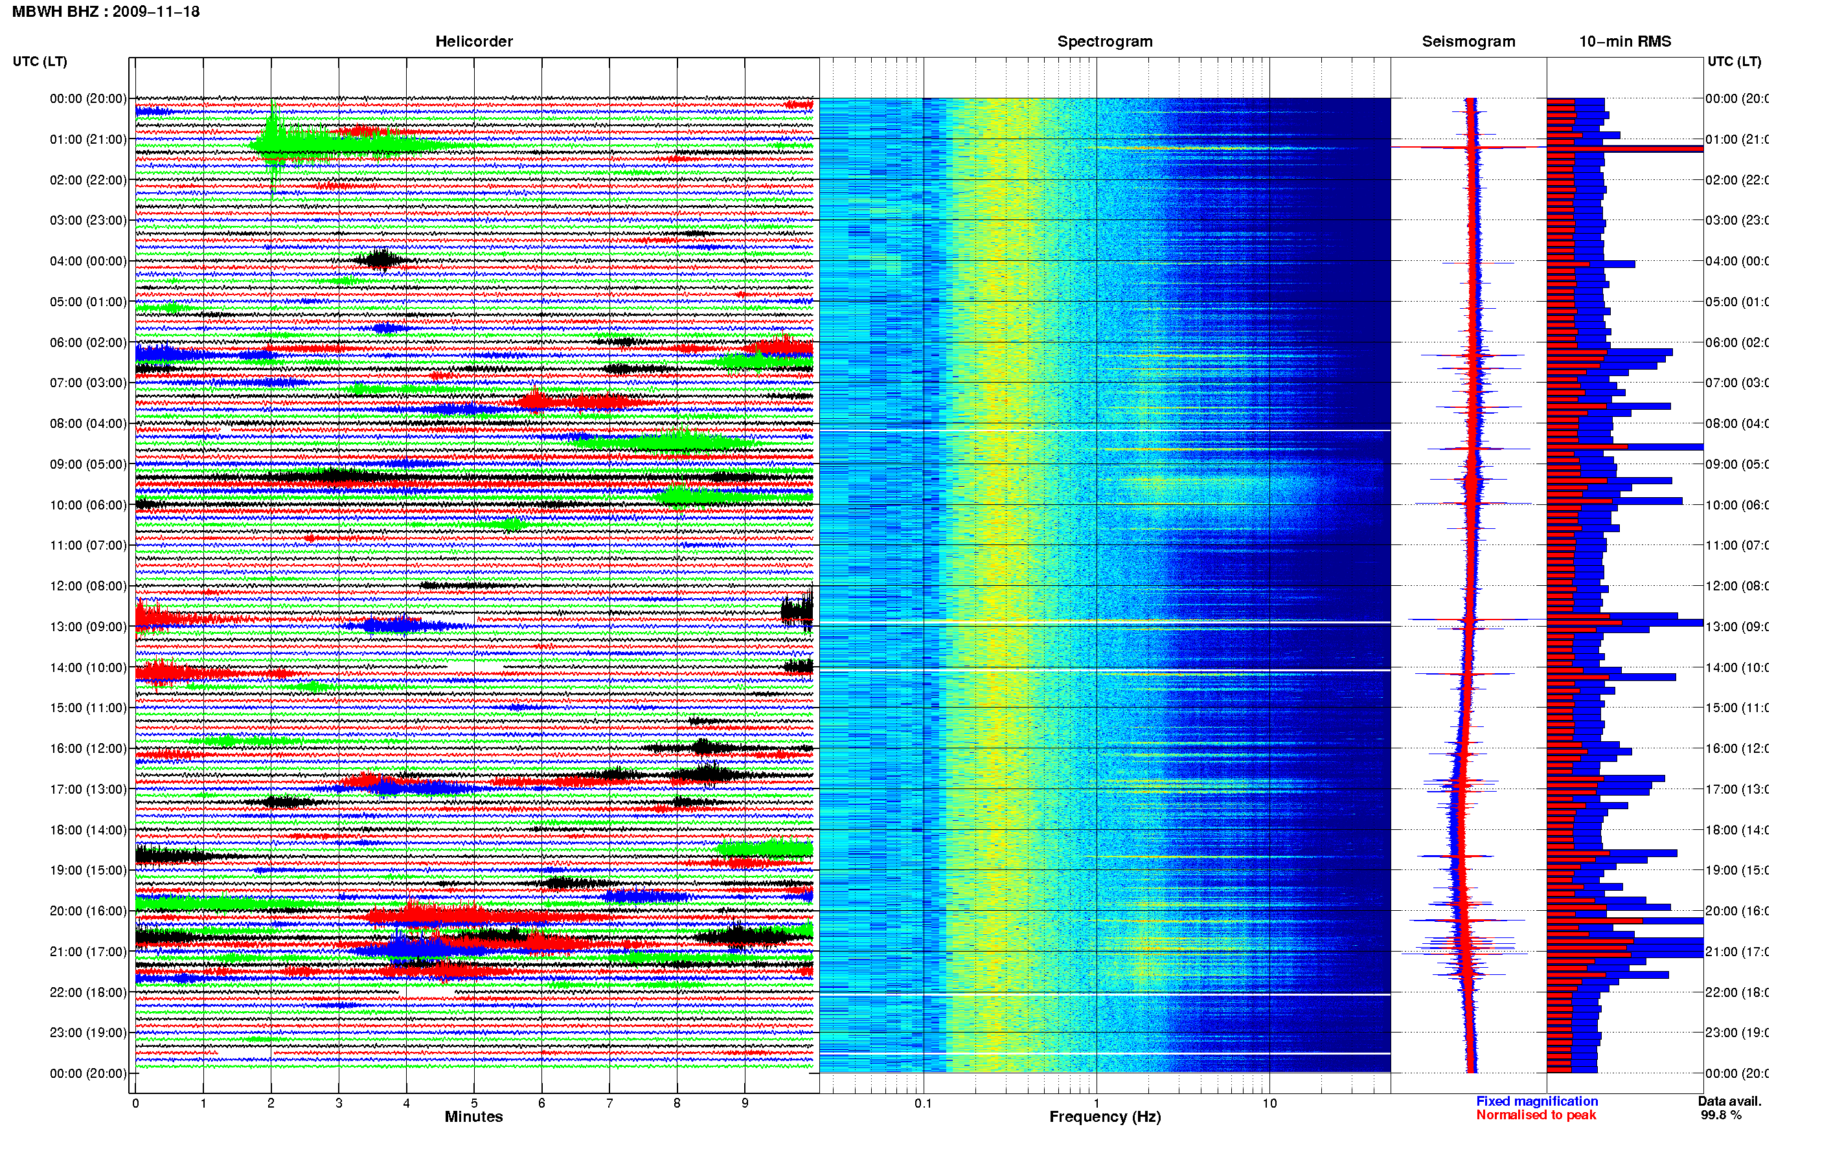Click the left 07:00 (03:00) time label
Image resolution: width=1842 pixels, height=1151 pixels.
tap(88, 383)
